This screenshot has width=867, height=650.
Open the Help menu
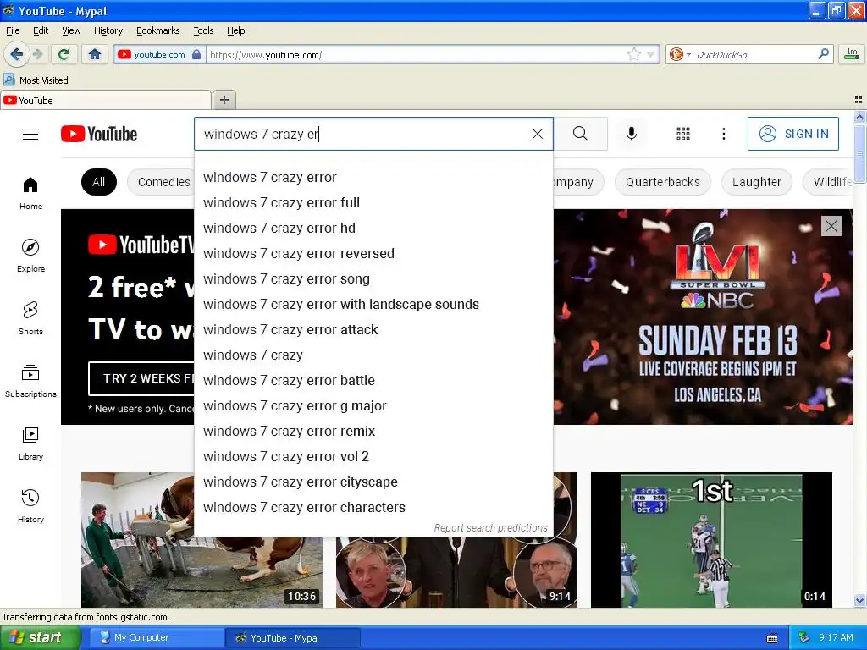point(235,30)
